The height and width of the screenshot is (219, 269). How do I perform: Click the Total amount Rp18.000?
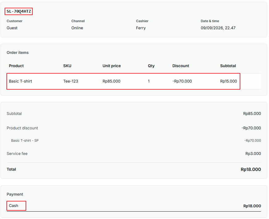(x=251, y=169)
